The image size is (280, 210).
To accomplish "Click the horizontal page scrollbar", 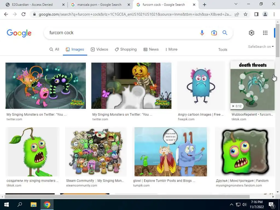I will (x=127, y=197).
